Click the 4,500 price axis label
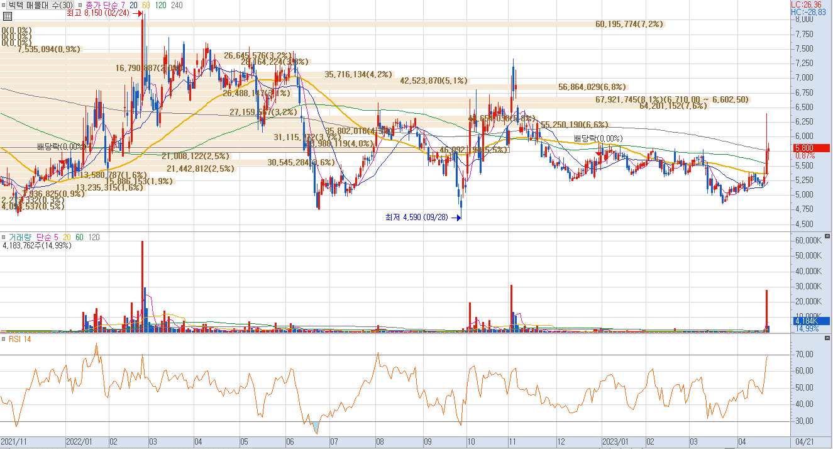The height and width of the screenshot is (449, 833). [803, 224]
